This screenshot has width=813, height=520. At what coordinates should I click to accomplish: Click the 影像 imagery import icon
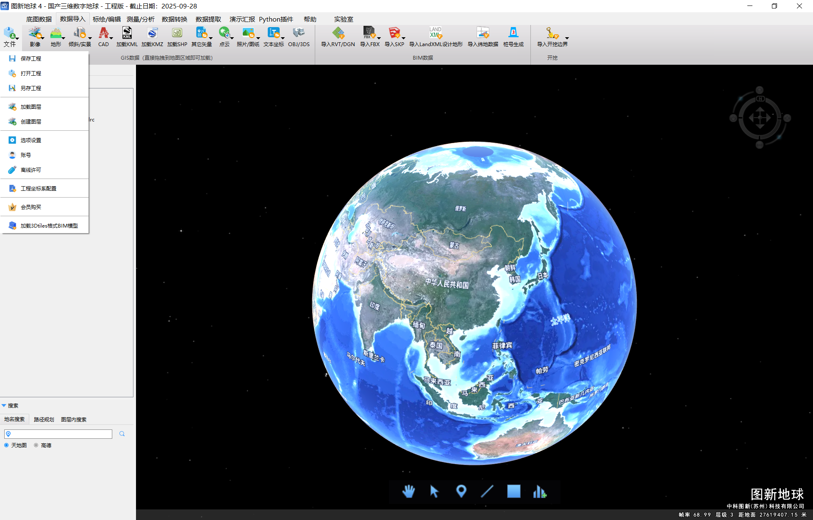click(35, 33)
